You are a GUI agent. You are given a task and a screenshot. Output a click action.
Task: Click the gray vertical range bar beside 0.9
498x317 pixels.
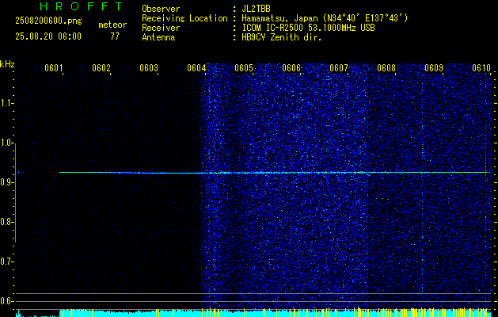(x=15, y=193)
